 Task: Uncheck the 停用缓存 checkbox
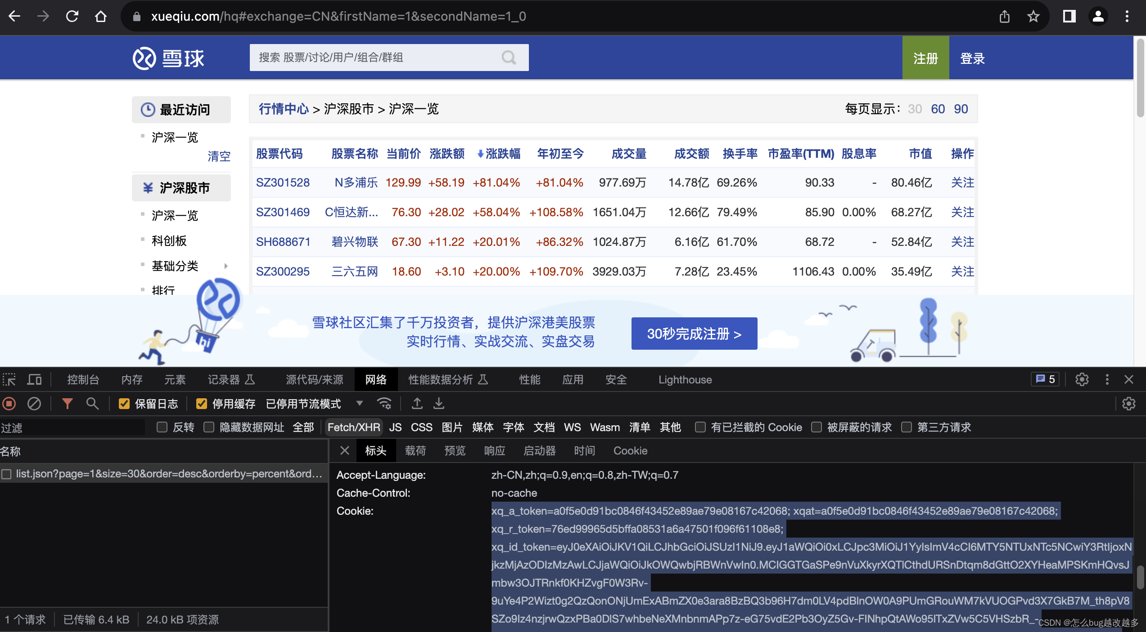click(x=202, y=404)
